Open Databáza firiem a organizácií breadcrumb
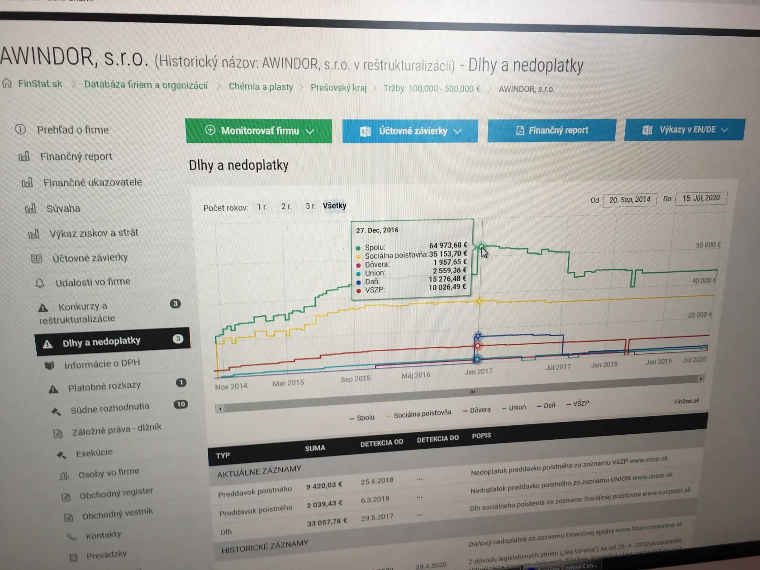This screenshot has width=760, height=570. coord(146,85)
